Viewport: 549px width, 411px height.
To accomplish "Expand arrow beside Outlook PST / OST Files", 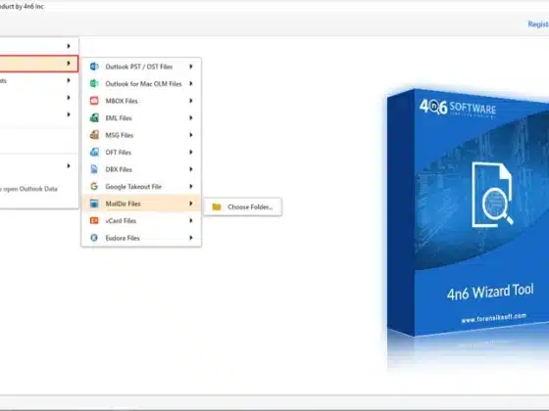I will (191, 67).
